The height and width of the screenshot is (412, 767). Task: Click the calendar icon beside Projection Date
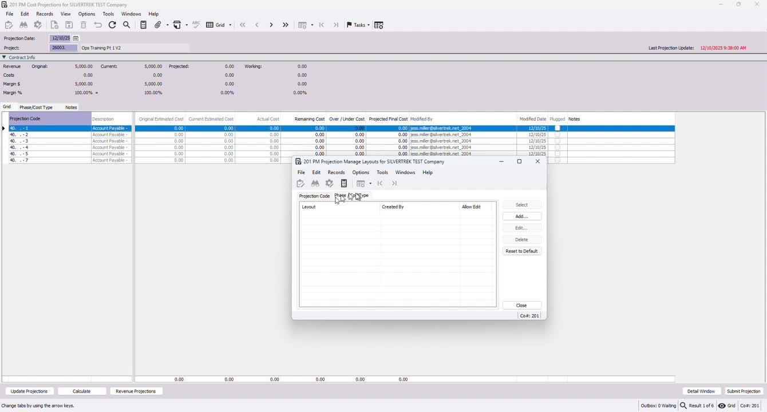[x=76, y=38]
